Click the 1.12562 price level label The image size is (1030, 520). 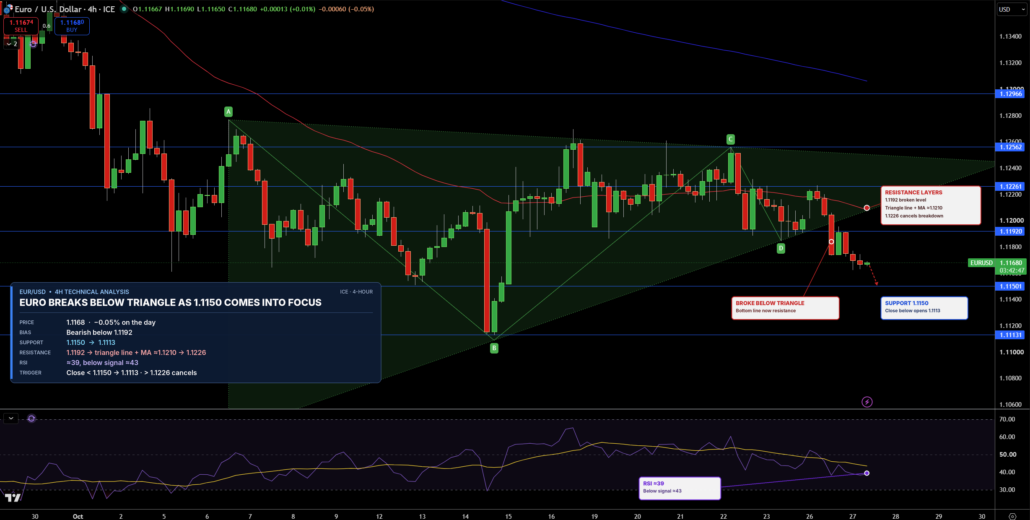(x=1010, y=147)
